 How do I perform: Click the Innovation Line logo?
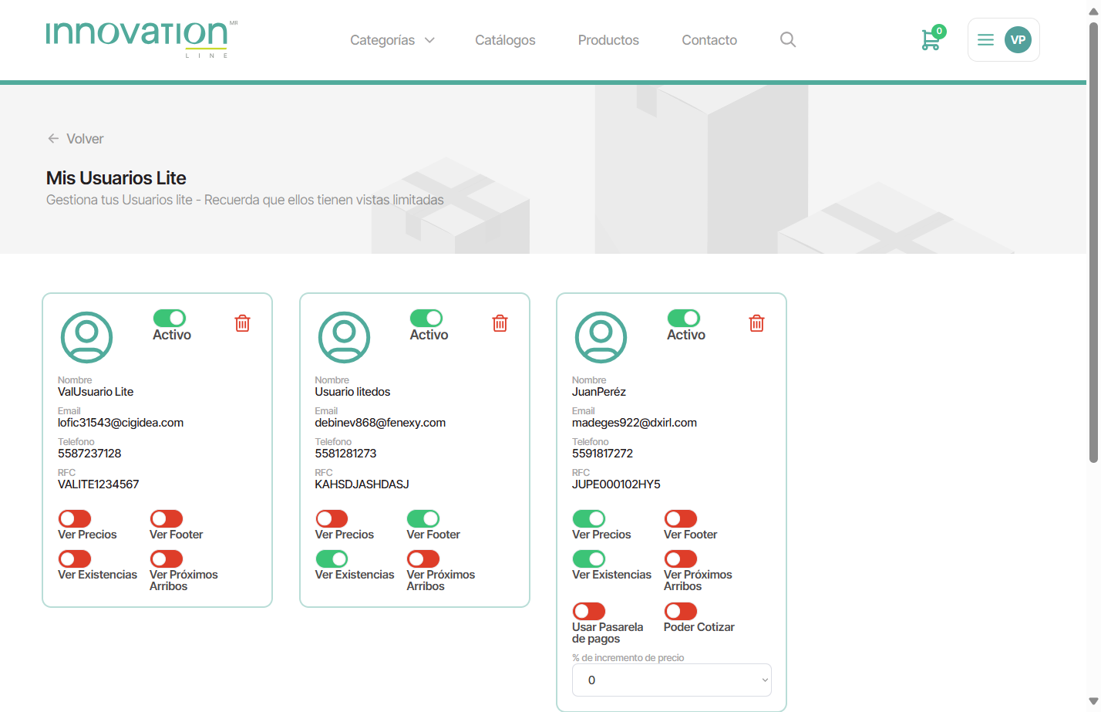point(141,39)
